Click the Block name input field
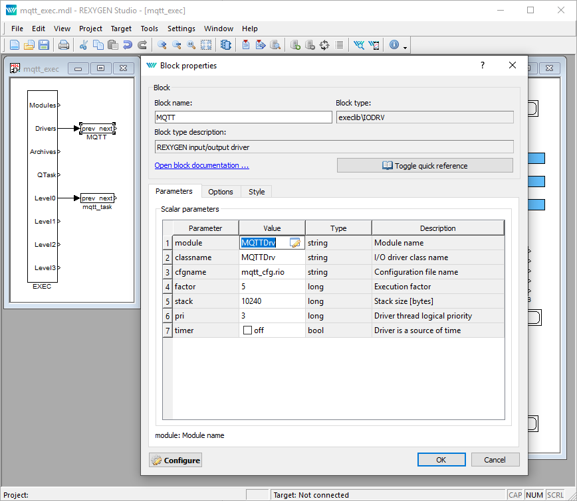 tap(243, 117)
